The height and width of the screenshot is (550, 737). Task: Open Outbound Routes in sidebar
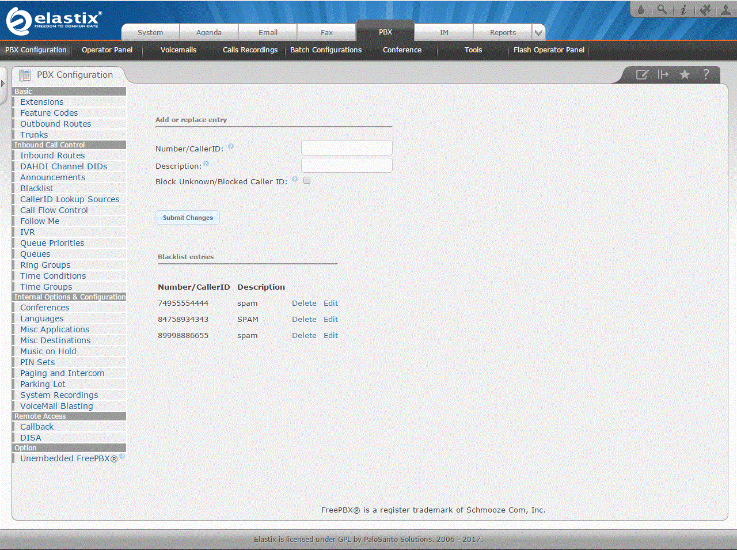[x=56, y=124]
